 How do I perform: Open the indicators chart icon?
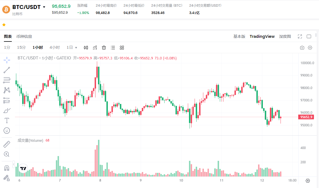click(x=95, y=48)
